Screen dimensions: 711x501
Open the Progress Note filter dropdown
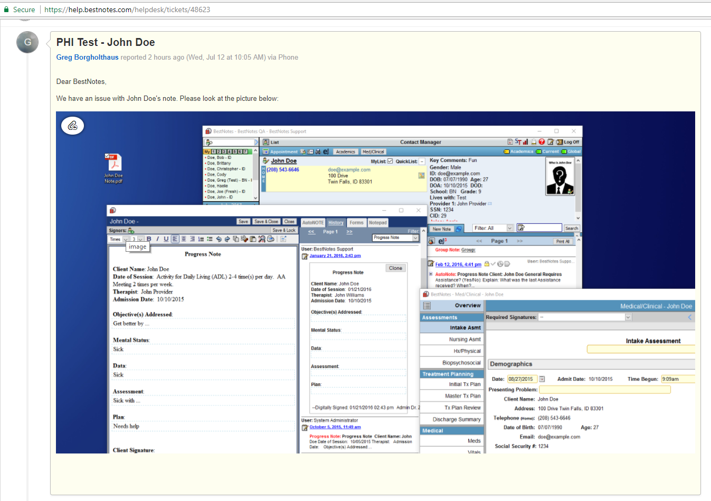coord(395,238)
